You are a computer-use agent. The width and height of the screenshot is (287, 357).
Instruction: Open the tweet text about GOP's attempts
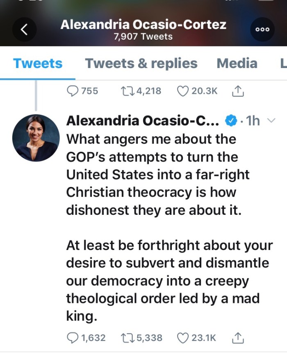point(164,174)
